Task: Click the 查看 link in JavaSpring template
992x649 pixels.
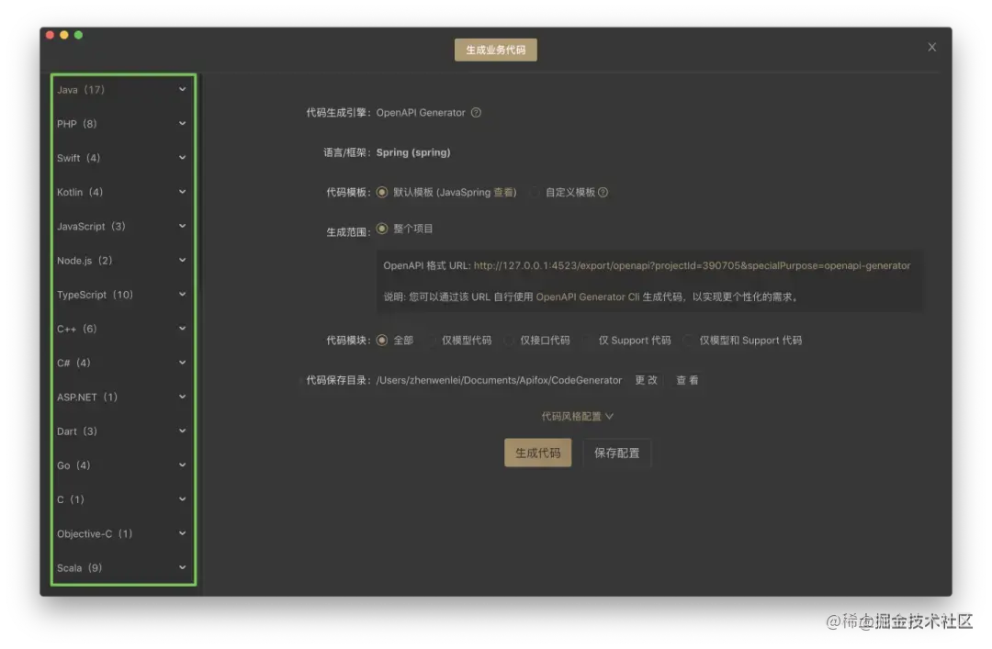Action: (x=503, y=192)
